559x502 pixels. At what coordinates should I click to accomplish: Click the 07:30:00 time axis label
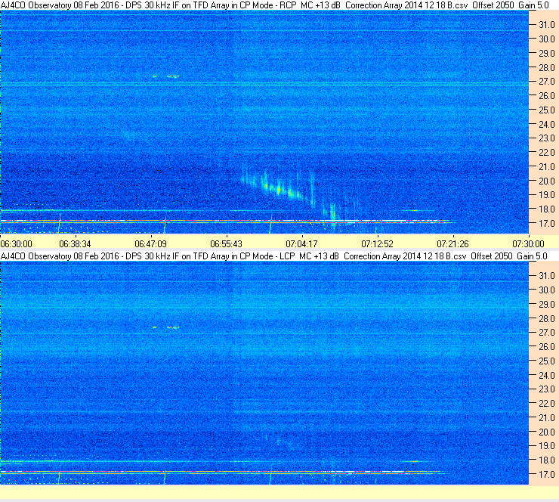(528, 244)
